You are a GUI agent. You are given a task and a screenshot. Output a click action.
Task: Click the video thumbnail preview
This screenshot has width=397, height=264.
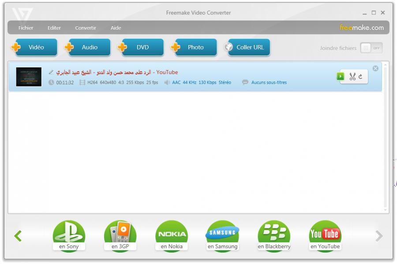pyautogui.click(x=29, y=77)
